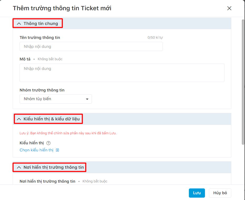
Task: Close the Thêm trường thông tin Ticket dialog
Action: click(229, 8)
